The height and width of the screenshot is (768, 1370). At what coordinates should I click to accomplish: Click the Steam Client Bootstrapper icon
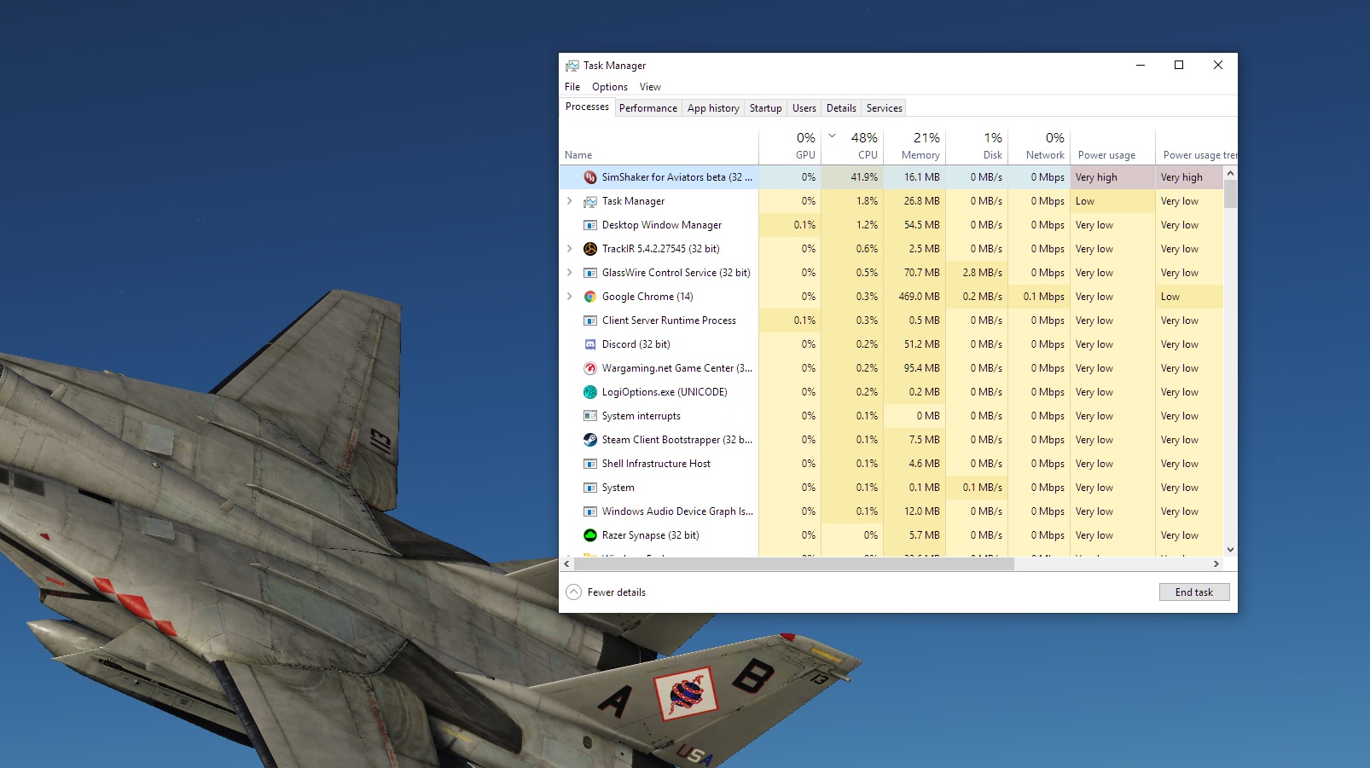point(589,440)
